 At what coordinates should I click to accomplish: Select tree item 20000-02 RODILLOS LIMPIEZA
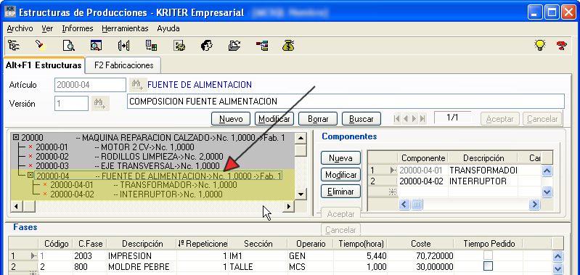point(129,156)
